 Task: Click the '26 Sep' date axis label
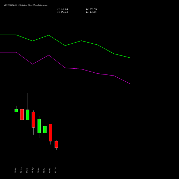33,170
